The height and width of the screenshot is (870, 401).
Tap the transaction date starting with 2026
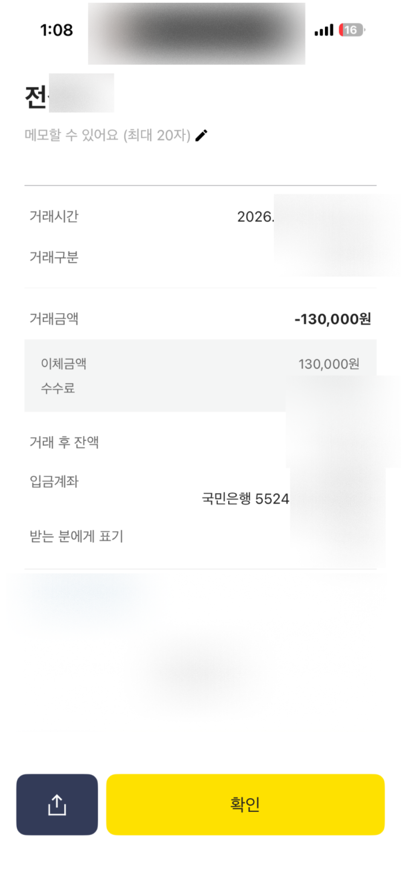(x=255, y=217)
